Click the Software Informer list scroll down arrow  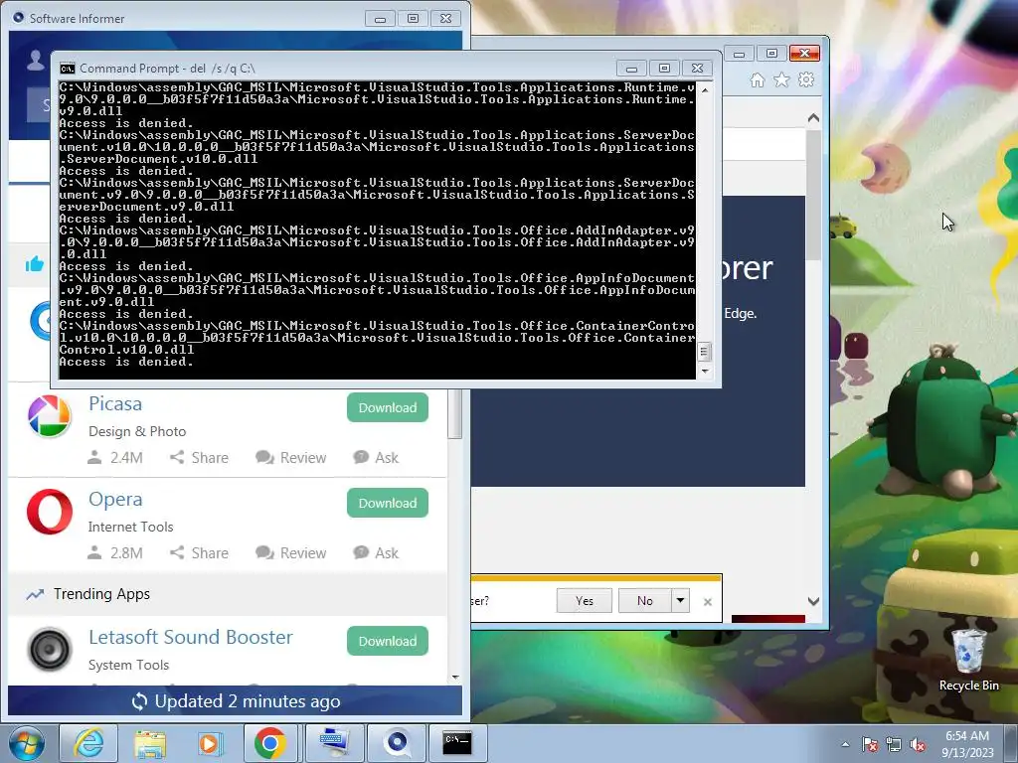(455, 677)
